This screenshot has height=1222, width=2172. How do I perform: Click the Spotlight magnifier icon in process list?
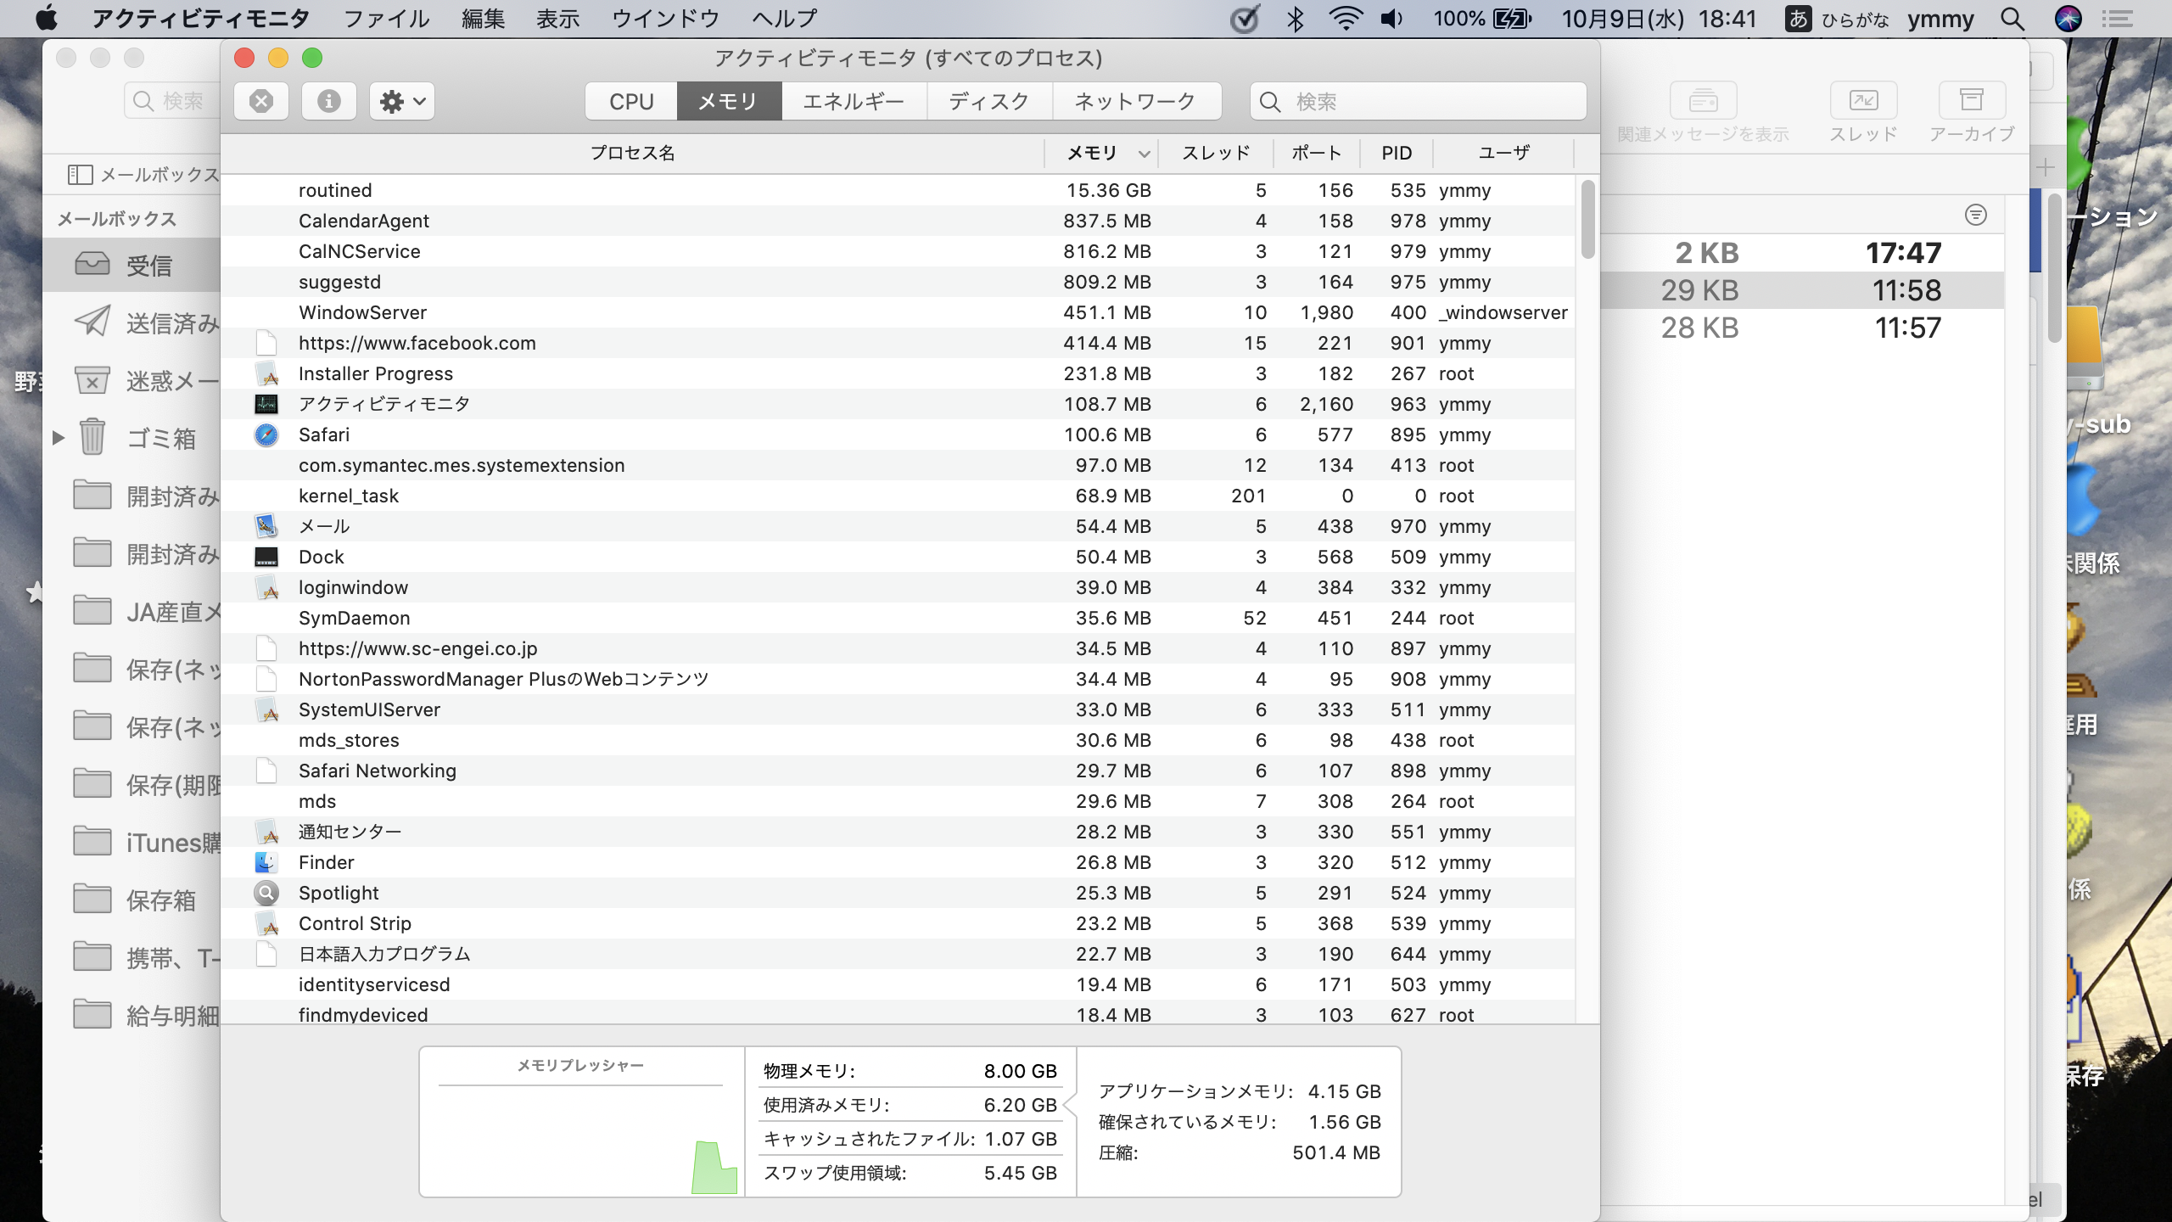[x=266, y=894]
